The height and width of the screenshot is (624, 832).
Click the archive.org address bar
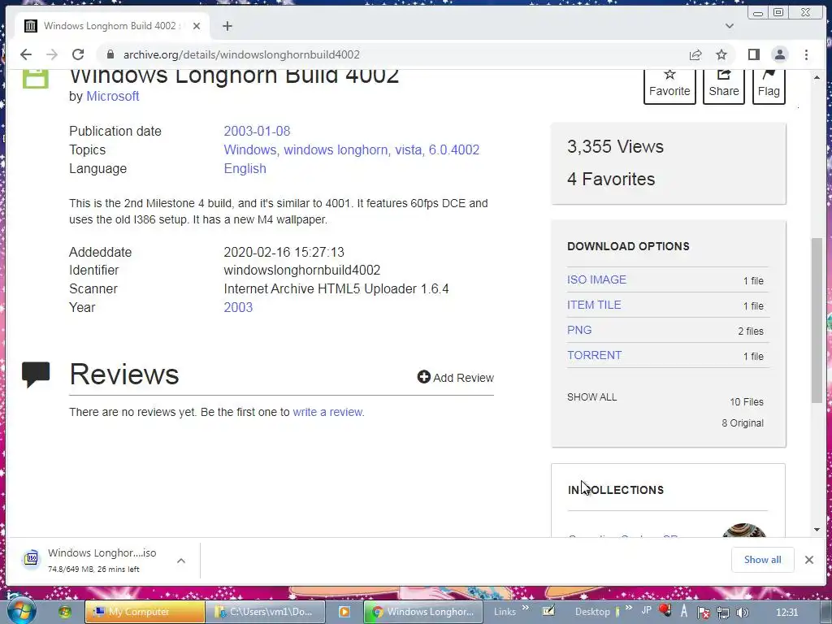[x=392, y=54]
